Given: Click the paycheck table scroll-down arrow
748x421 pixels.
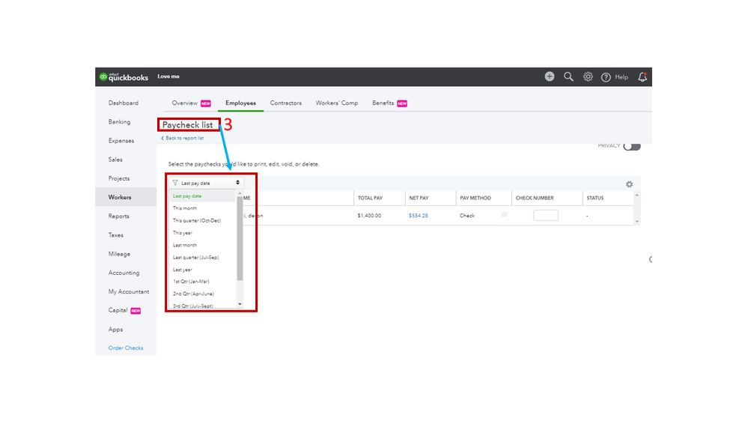Looking at the screenshot, I should coord(637,222).
